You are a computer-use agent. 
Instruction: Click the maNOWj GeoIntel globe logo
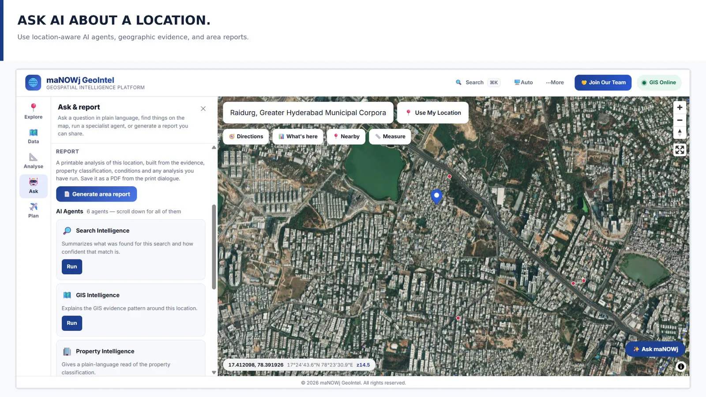(x=33, y=82)
